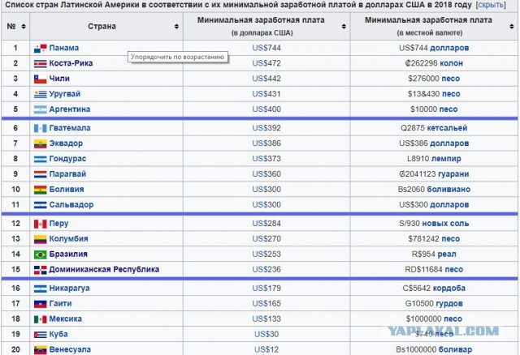
Task: Select the US$472 wage value
Action: coord(266,63)
